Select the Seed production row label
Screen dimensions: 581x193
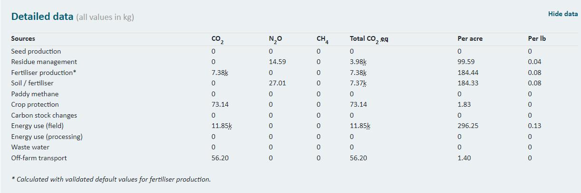tap(36, 51)
